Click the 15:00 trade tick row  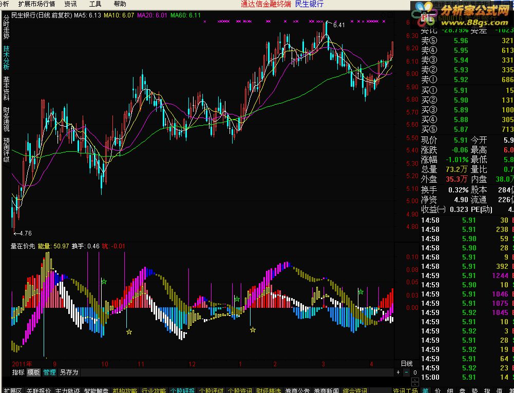pos(467,377)
